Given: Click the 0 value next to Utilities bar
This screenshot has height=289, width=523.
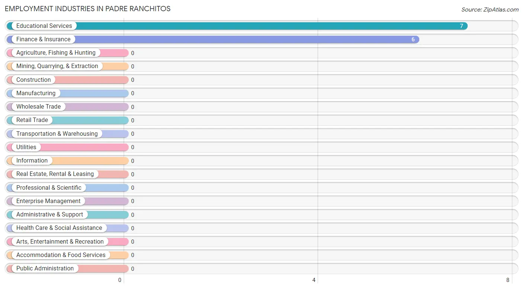Looking at the screenshot, I should (x=132, y=147).
